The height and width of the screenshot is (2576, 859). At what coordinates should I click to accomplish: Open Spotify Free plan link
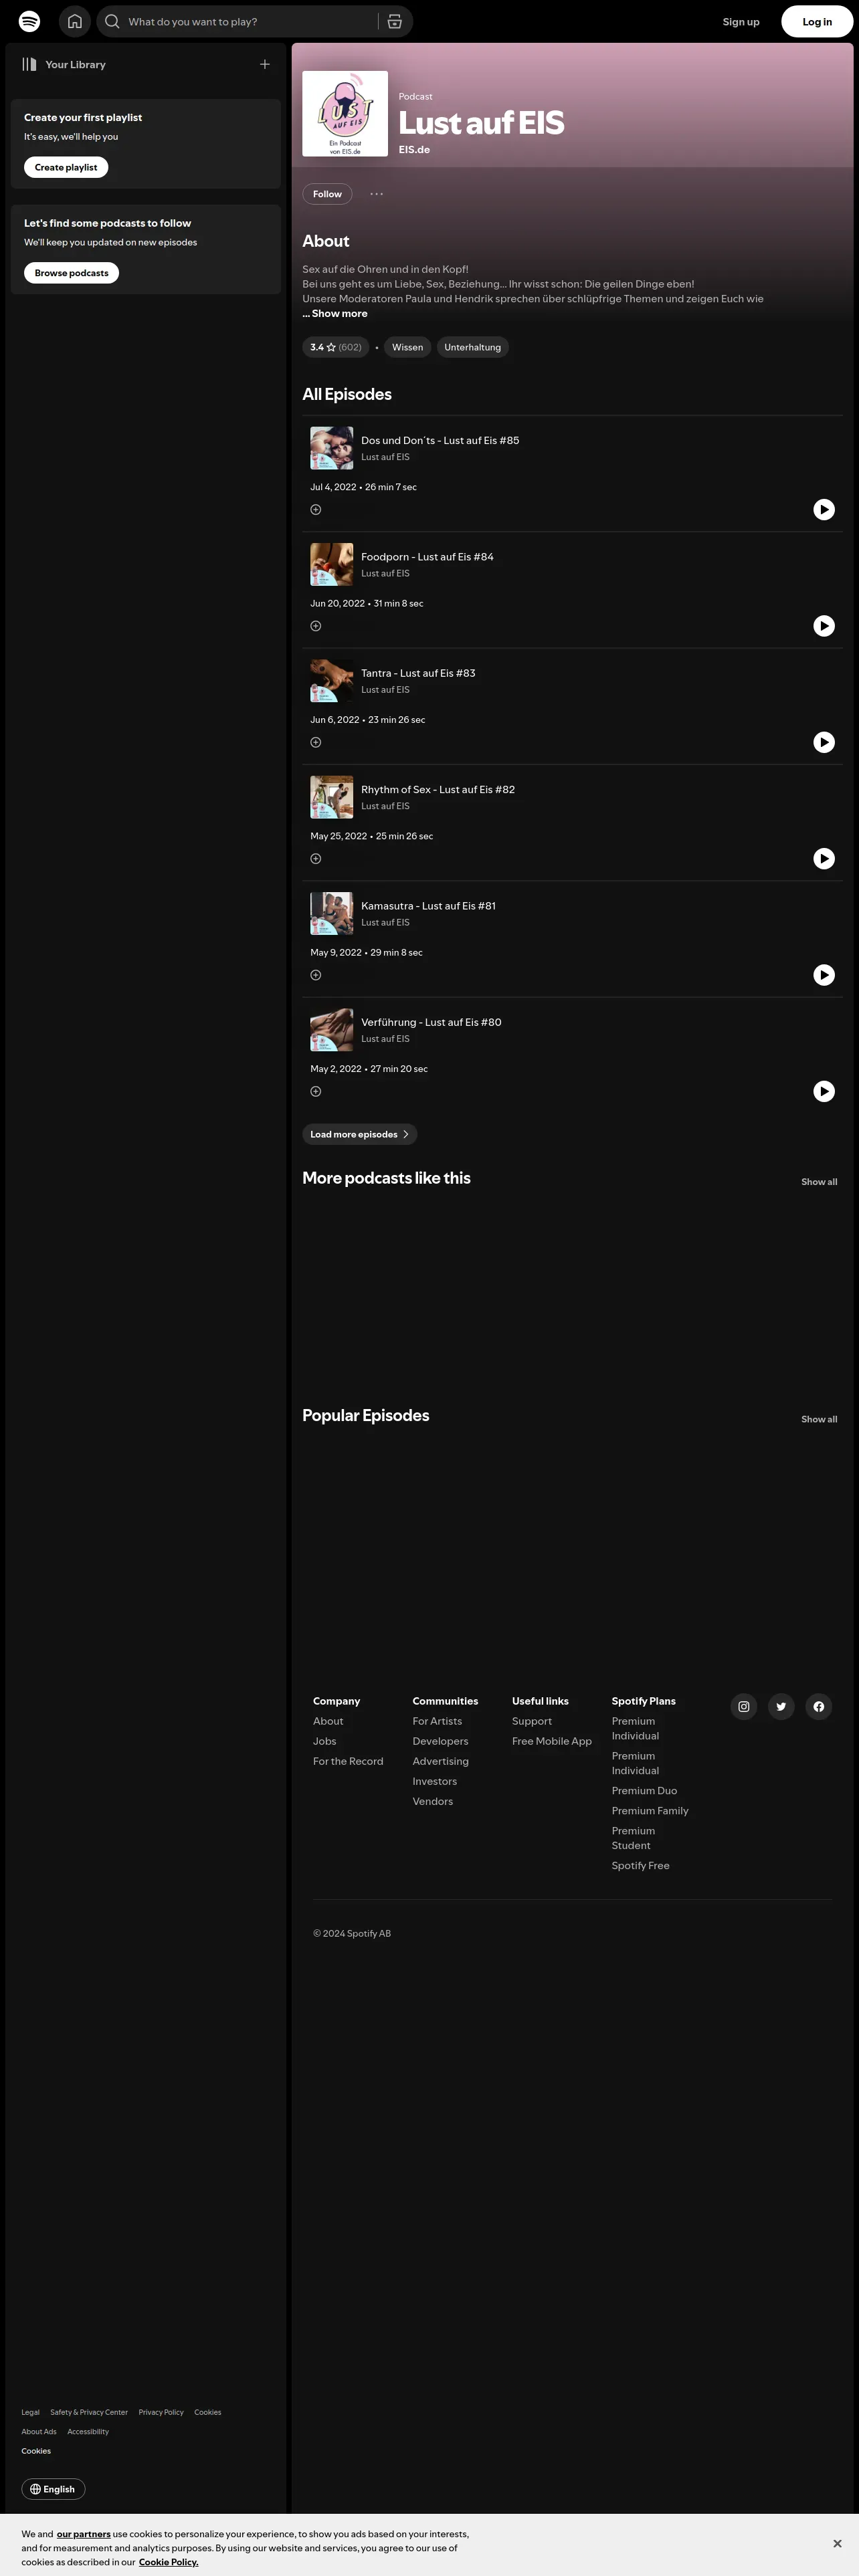pyautogui.click(x=641, y=1865)
